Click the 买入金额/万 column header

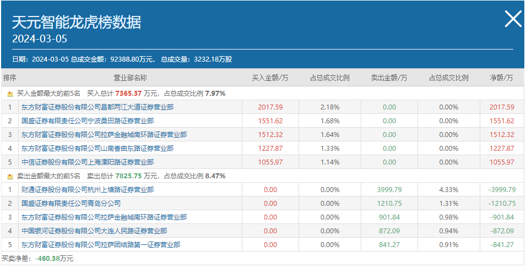click(270, 78)
